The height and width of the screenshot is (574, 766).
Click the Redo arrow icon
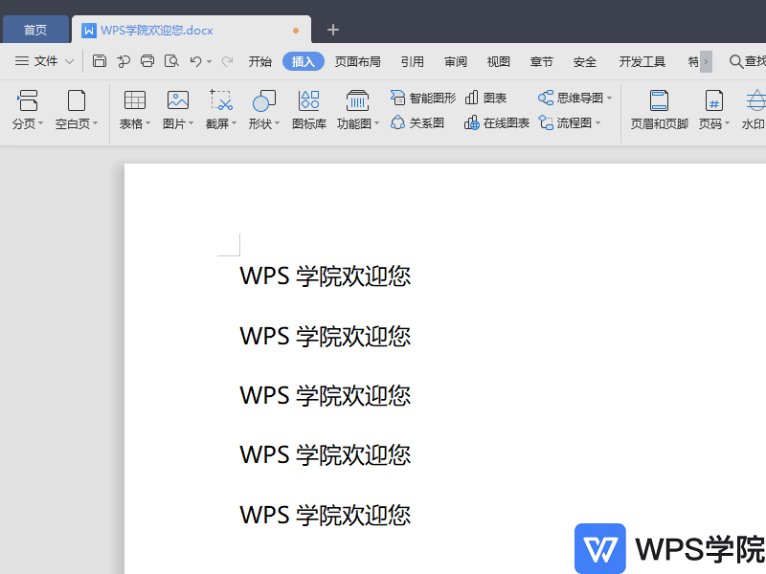pos(227,61)
